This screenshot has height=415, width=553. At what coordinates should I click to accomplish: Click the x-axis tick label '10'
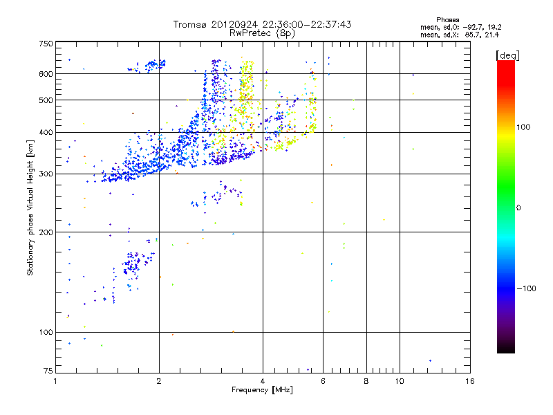click(400, 381)
